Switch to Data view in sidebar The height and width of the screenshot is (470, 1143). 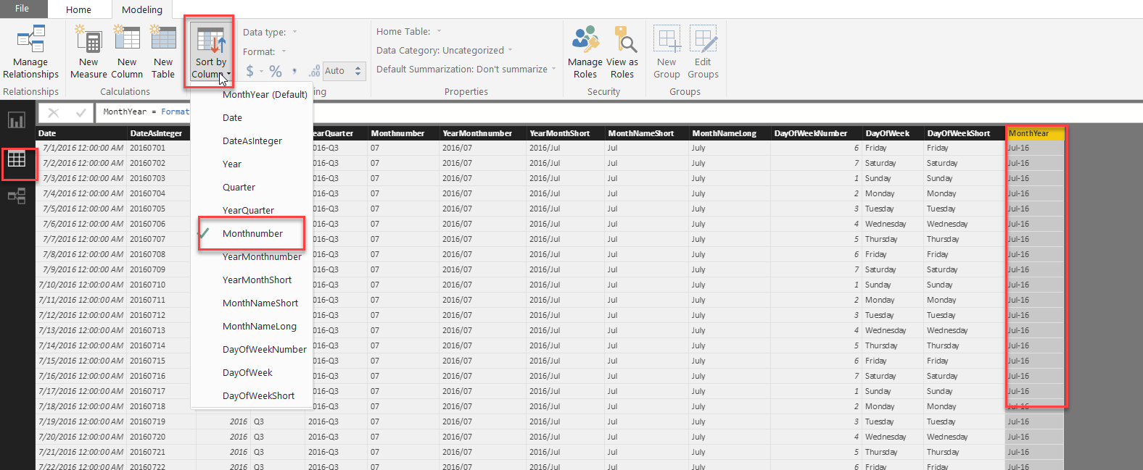point(17,159)
